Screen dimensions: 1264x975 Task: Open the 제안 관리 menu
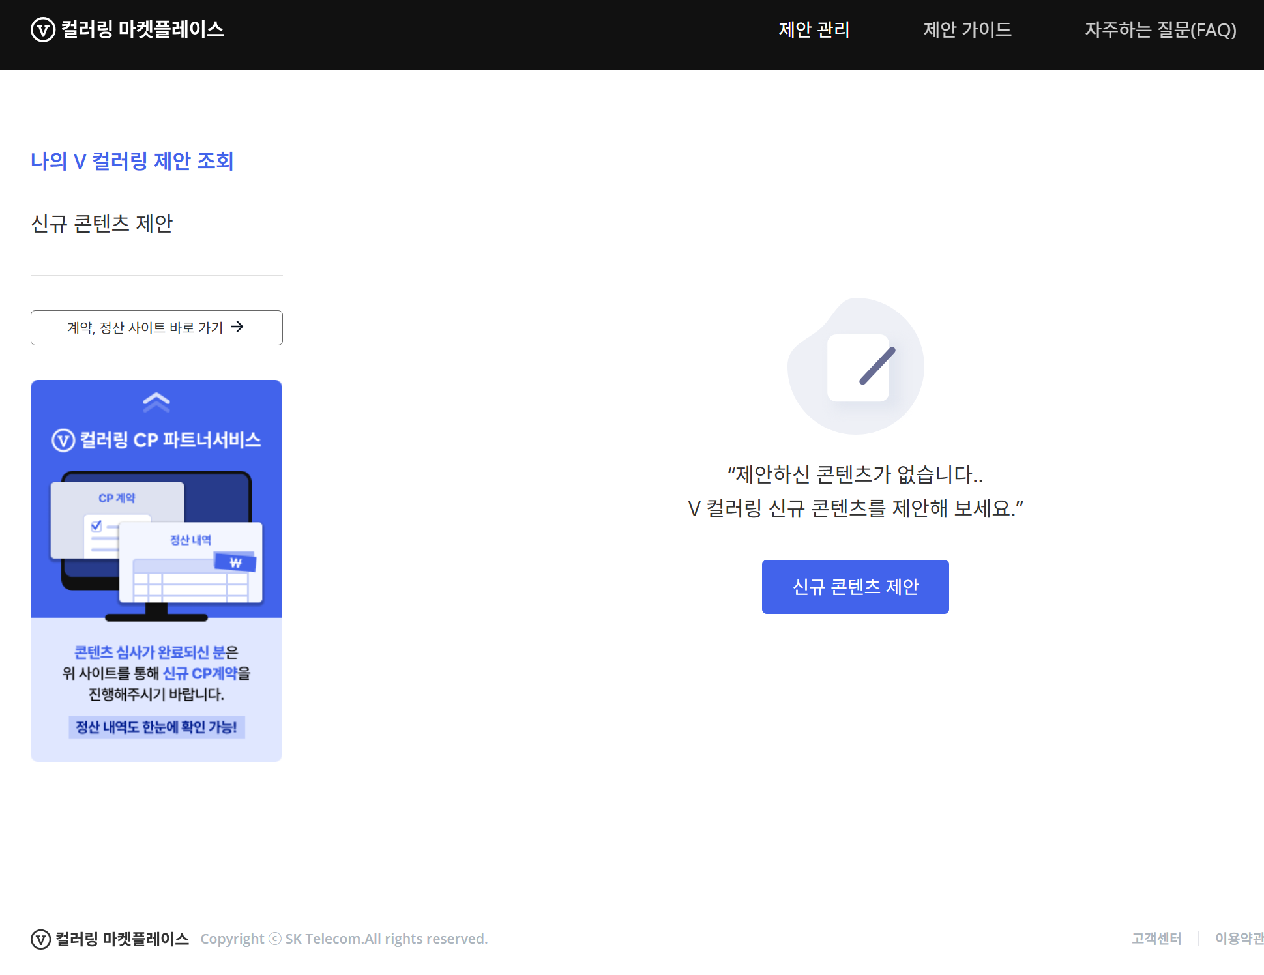point(814,29)
